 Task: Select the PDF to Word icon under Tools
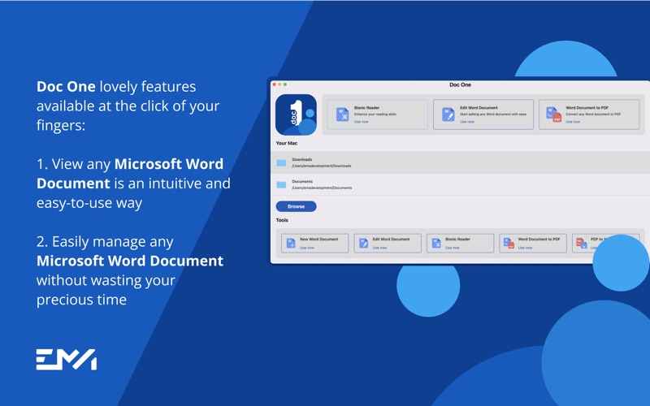point(582,243)
